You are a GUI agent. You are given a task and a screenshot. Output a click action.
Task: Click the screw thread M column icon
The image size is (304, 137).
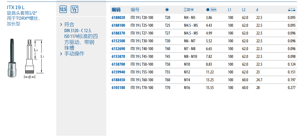click(189, 10)
